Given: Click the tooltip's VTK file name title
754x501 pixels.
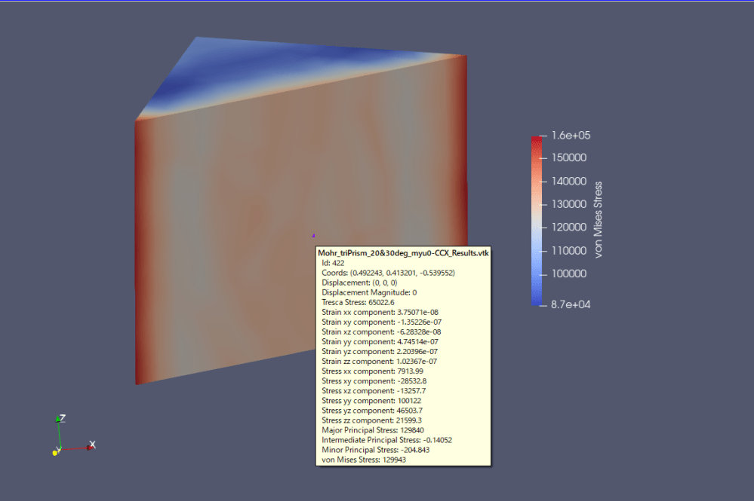Looking at the screenshot, I should pos(403,253).
